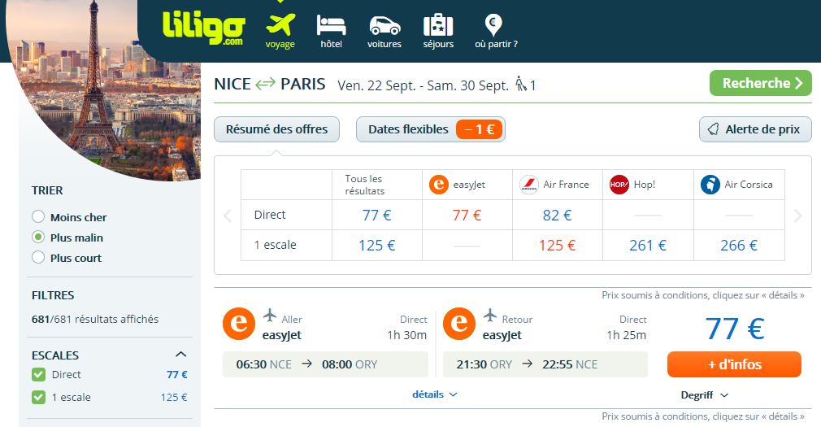Open the où partir map pin icon
821x427 pixels.
pyautogui.click(x=493, y=25)
